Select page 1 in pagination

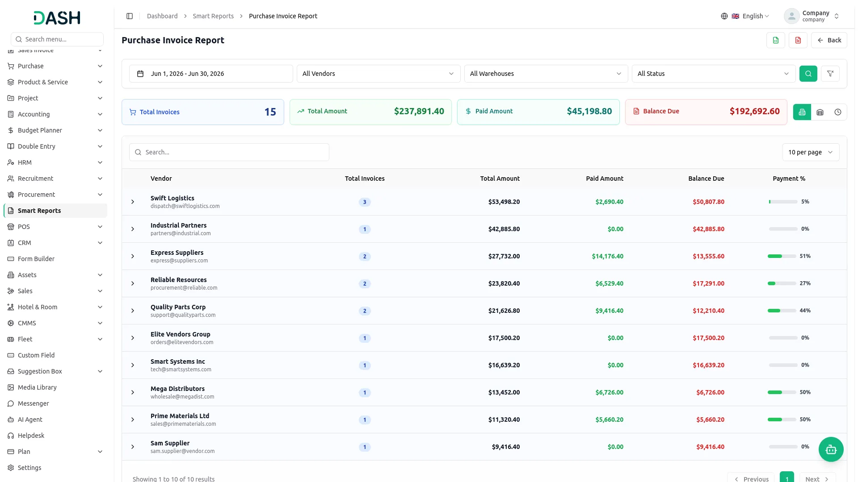787,478
